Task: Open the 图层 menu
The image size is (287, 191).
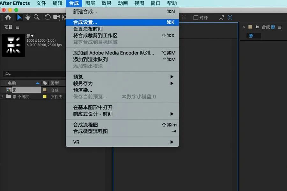Action: click(x=90, y=3)
